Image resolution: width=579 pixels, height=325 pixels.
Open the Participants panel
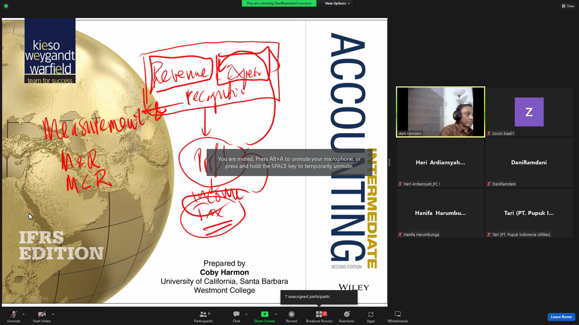(x=203, y=317)
